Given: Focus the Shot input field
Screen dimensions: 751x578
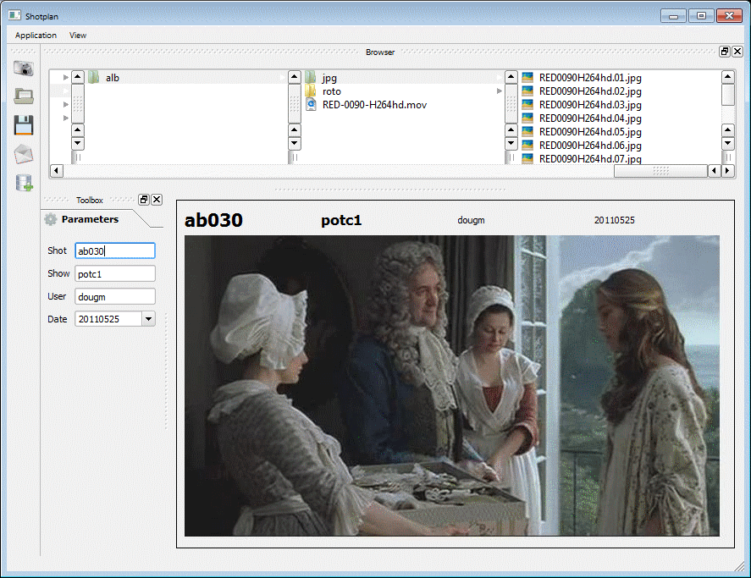Looking at the screenshot, I should tap(115, 251).
